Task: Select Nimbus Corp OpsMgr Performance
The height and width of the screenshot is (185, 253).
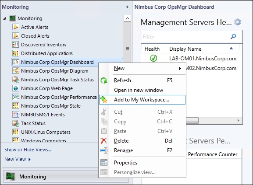Action: [59, 97]
